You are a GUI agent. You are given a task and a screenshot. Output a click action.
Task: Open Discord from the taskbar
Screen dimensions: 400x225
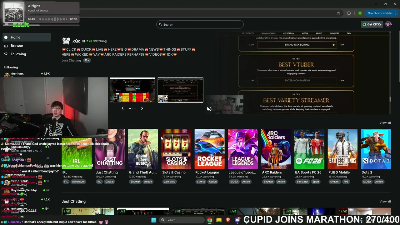click(237, 220)
